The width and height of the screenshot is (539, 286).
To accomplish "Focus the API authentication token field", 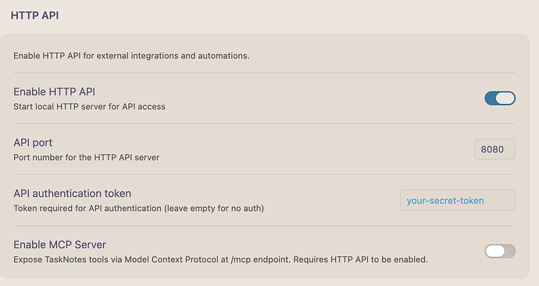I will [458, 200].
